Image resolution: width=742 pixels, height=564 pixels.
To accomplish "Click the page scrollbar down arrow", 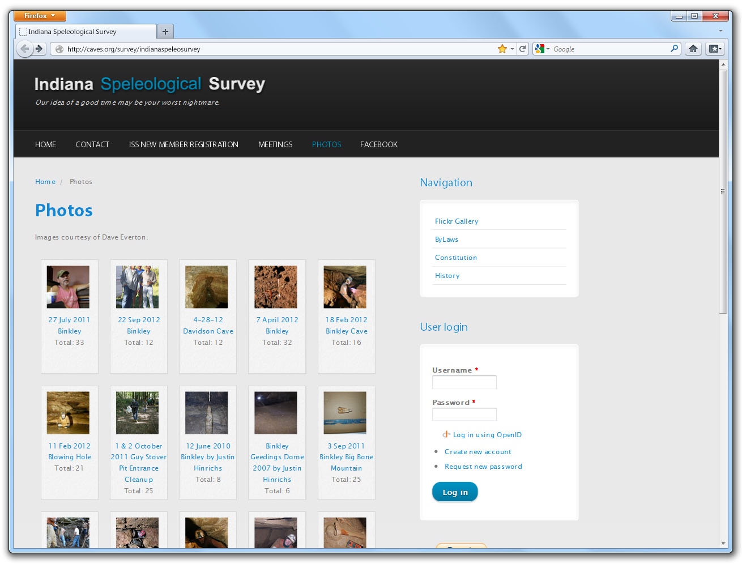I will point(723,543).
